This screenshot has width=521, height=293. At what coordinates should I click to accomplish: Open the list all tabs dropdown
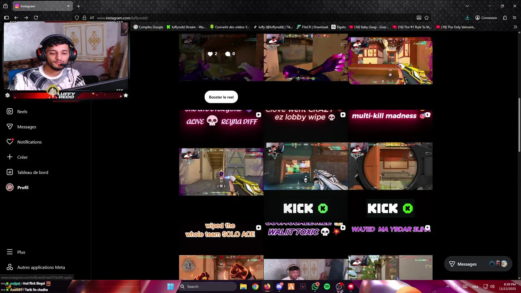(467, 6)
